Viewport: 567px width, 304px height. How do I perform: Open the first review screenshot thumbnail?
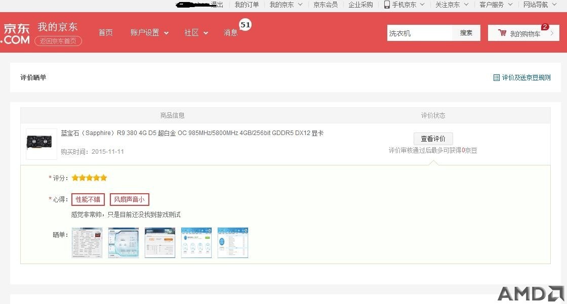coord(87,243)
